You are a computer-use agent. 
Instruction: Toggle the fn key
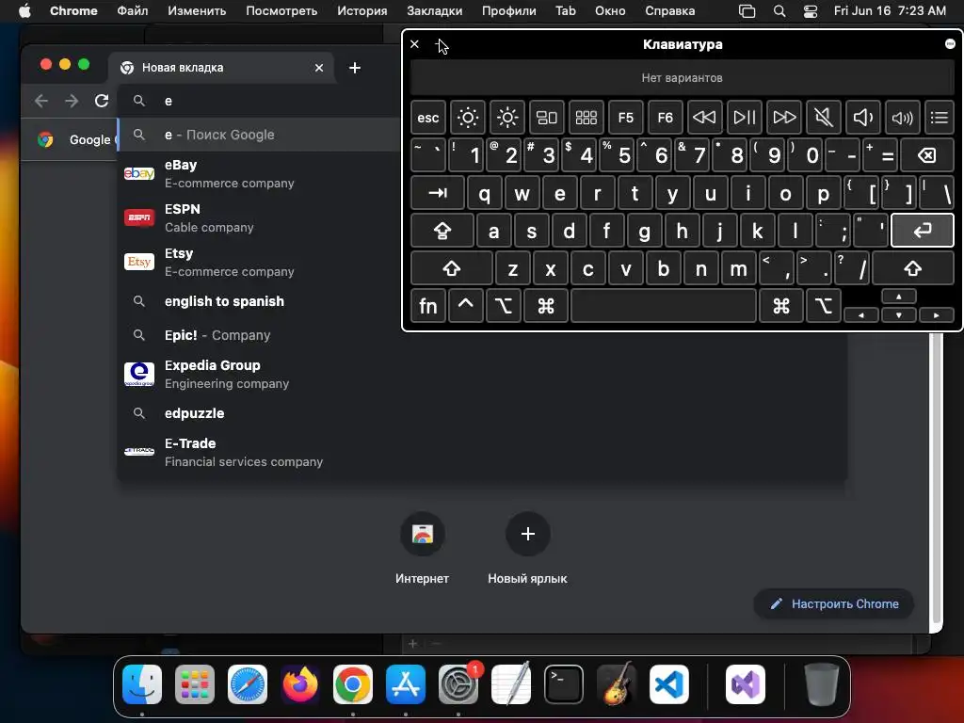tap(428, 306)
